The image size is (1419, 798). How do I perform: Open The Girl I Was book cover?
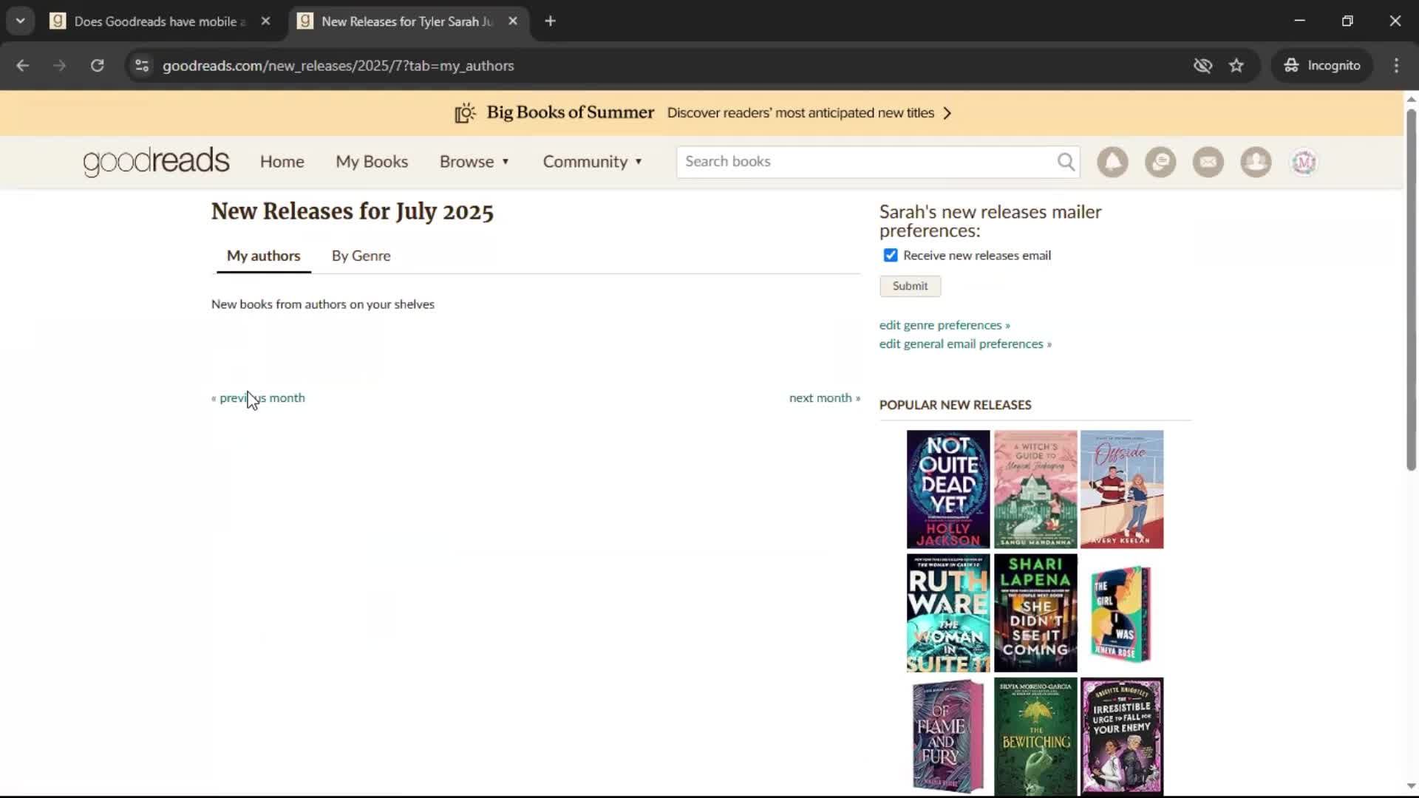click(1122, 613)
